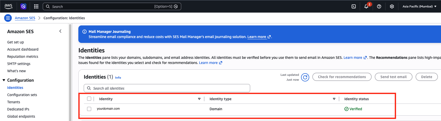The width and height of the screenshot is (441, 121).
Task: Click the magnifier in identities search box
Action: click(89, 88)
